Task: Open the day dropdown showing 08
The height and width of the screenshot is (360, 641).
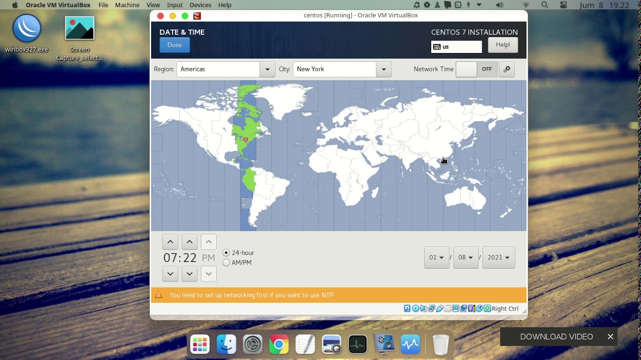Action: (x=466, y=257)
